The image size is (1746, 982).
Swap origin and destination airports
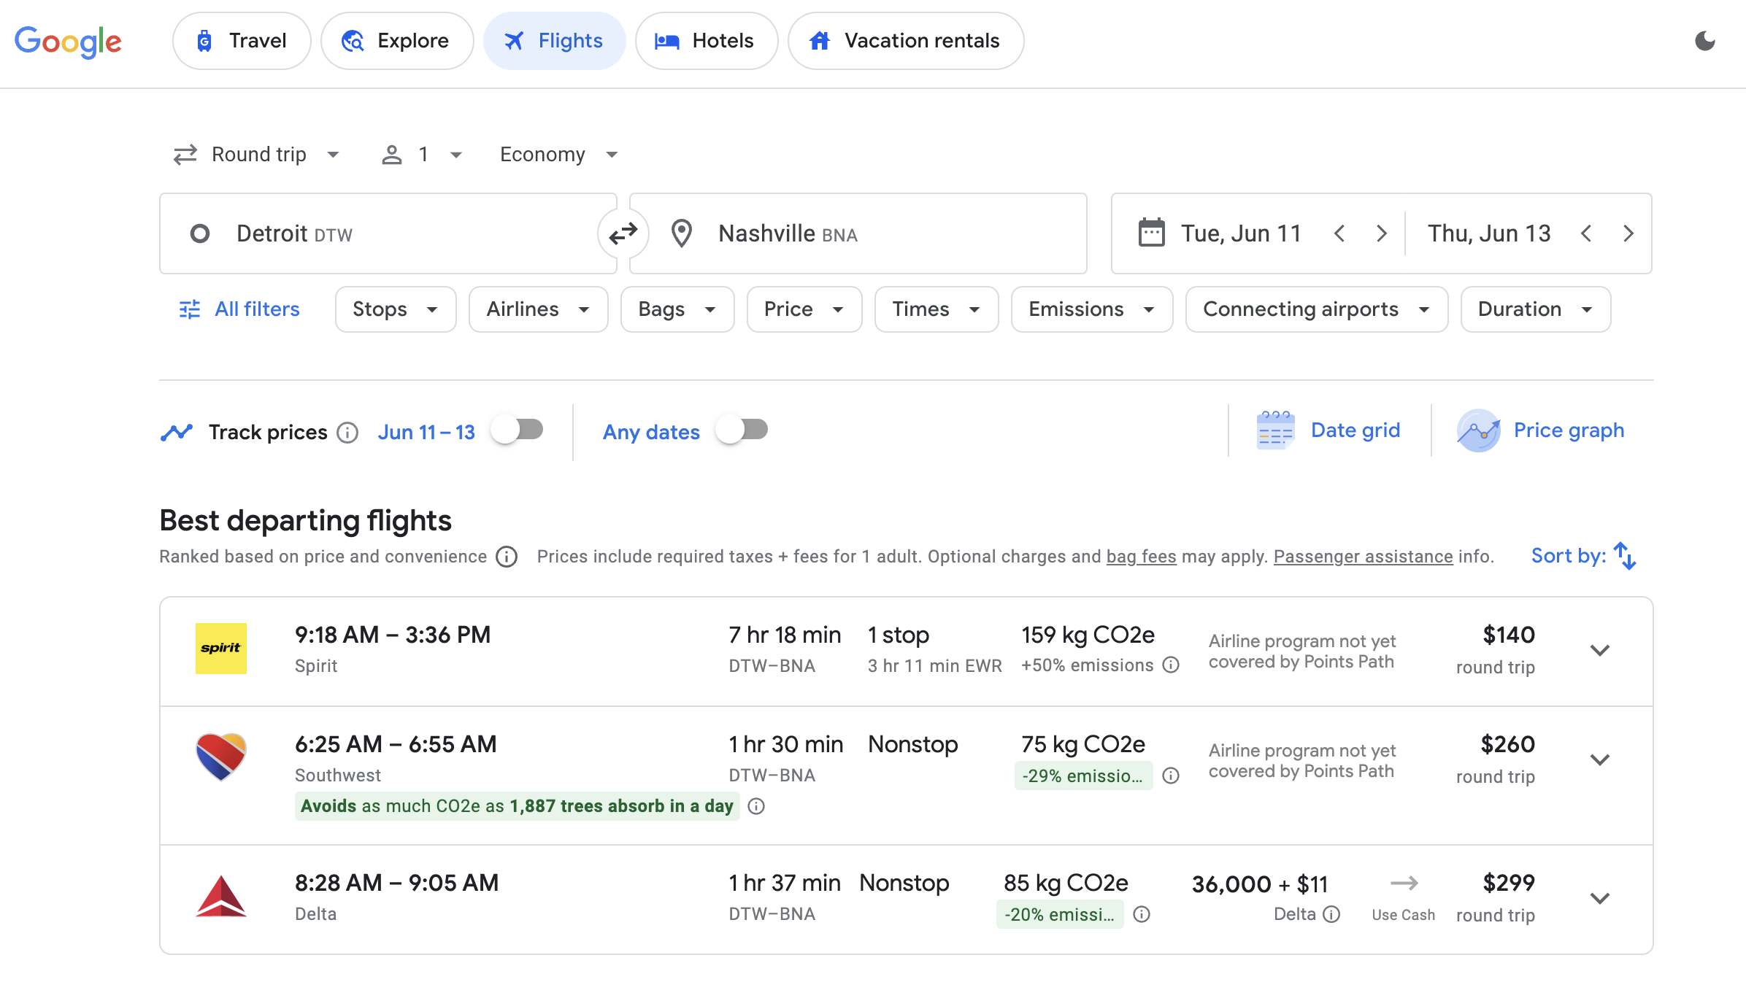[x=623, y=233]
